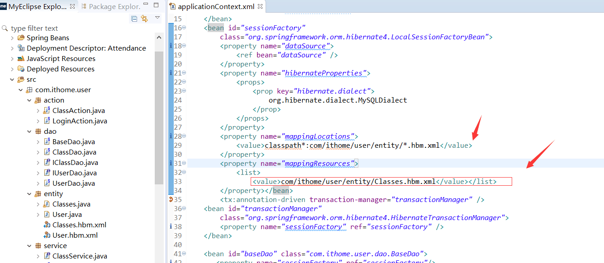This screenshot has height=263, width=604.
Task: Close the applicationContext.xml editor tab
Action: (x=260, y=7)
